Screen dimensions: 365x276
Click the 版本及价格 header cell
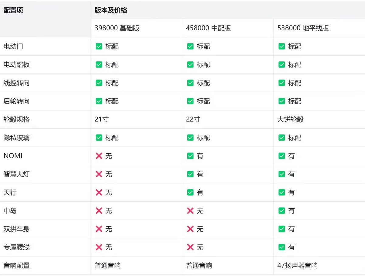tap(111, 10)
